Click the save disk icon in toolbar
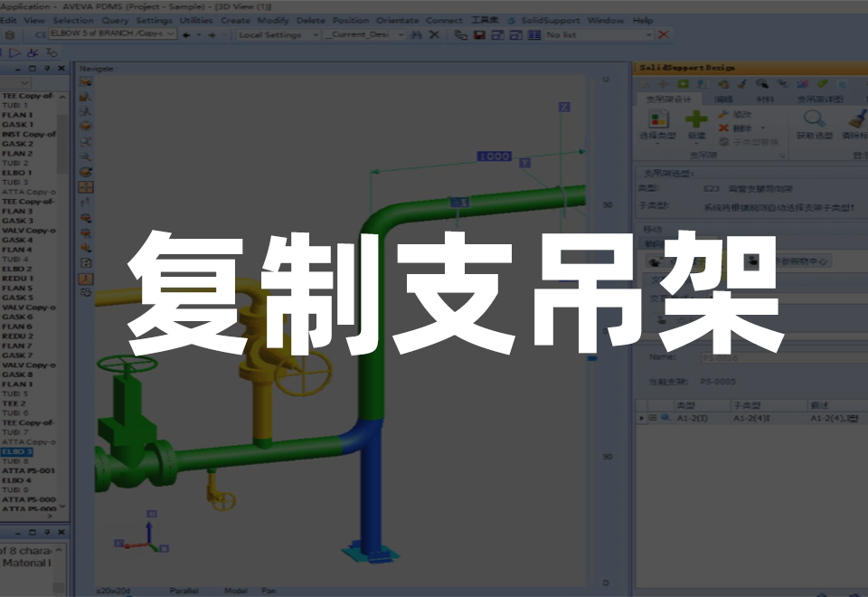Screen dimensions: 868x597 point(479,35)
